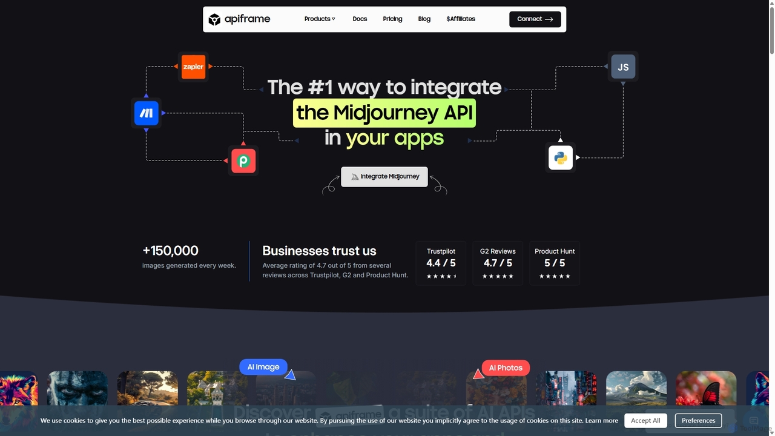Click the highlighted "the Midjourney API" text

click(x=384, y=113)
